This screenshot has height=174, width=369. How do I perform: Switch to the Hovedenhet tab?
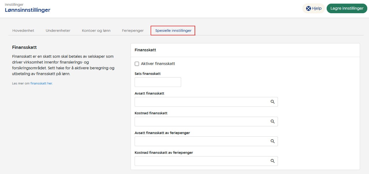pos(23,30)
